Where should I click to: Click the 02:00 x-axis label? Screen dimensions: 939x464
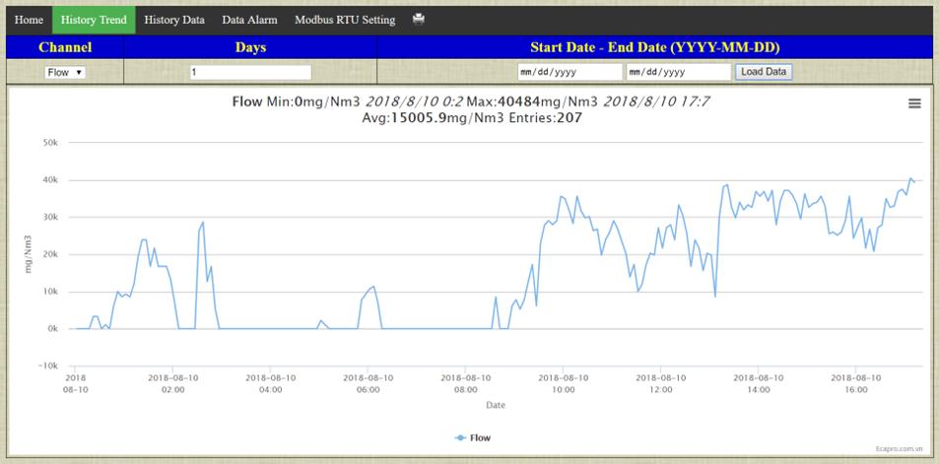click(x=172, y=383)
